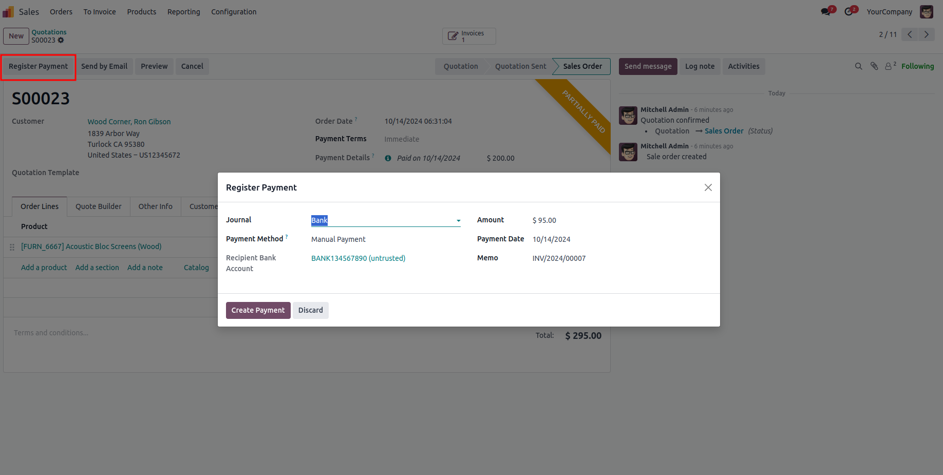Click the Payment Details info icon
Viewport: 943px width, 475px height.
pyautogui.click(x=388, y=158)
